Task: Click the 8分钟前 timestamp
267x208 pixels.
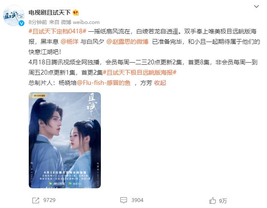Action: click(x=38, y=22)
